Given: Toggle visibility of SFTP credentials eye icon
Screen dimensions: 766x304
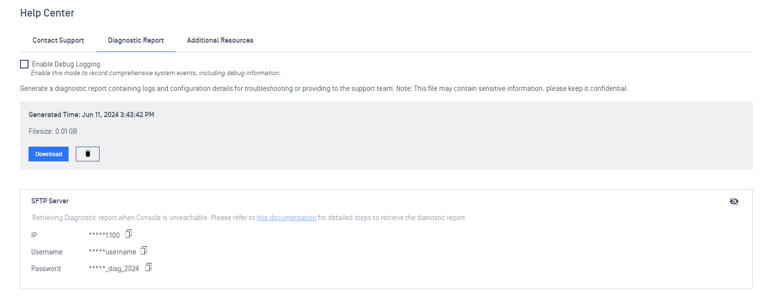Looking at the screenshot, I should [734, 201].
